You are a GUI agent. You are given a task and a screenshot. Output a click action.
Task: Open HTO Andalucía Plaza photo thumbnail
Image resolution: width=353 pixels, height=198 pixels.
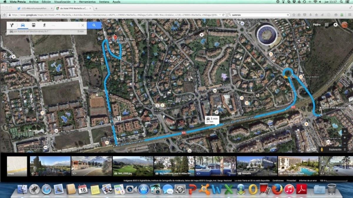point(298,166)
